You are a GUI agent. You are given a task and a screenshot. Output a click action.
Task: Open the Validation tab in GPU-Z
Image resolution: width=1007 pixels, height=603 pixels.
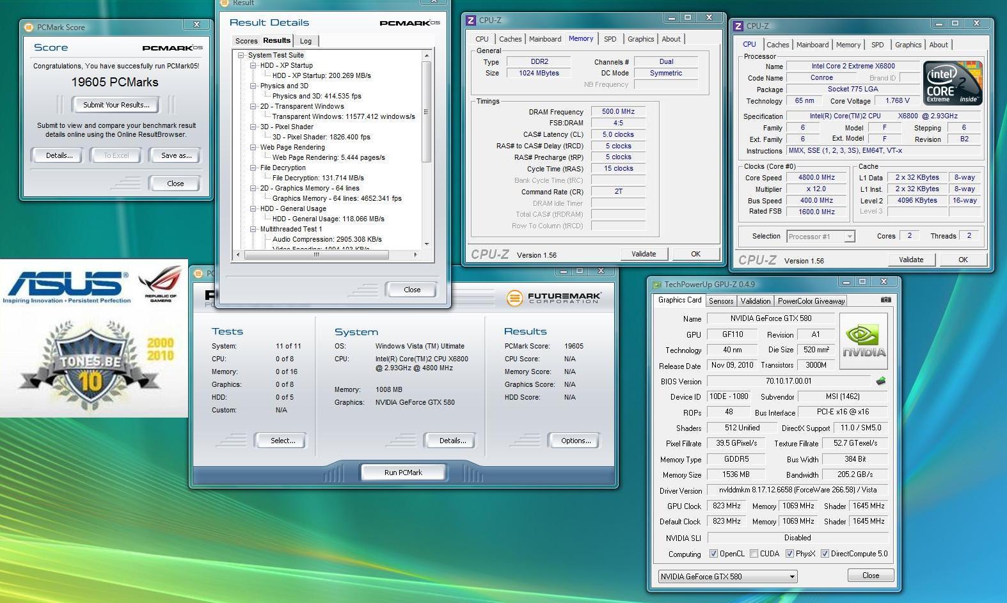click(756, 301)
